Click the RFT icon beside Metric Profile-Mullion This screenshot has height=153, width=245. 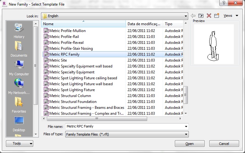coord(46,31)
